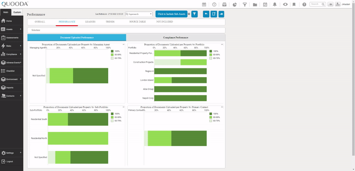Expand the Compliance sidebar submenu arrow
The width and height of the screenshot is (355, 171).
(20, 54)
